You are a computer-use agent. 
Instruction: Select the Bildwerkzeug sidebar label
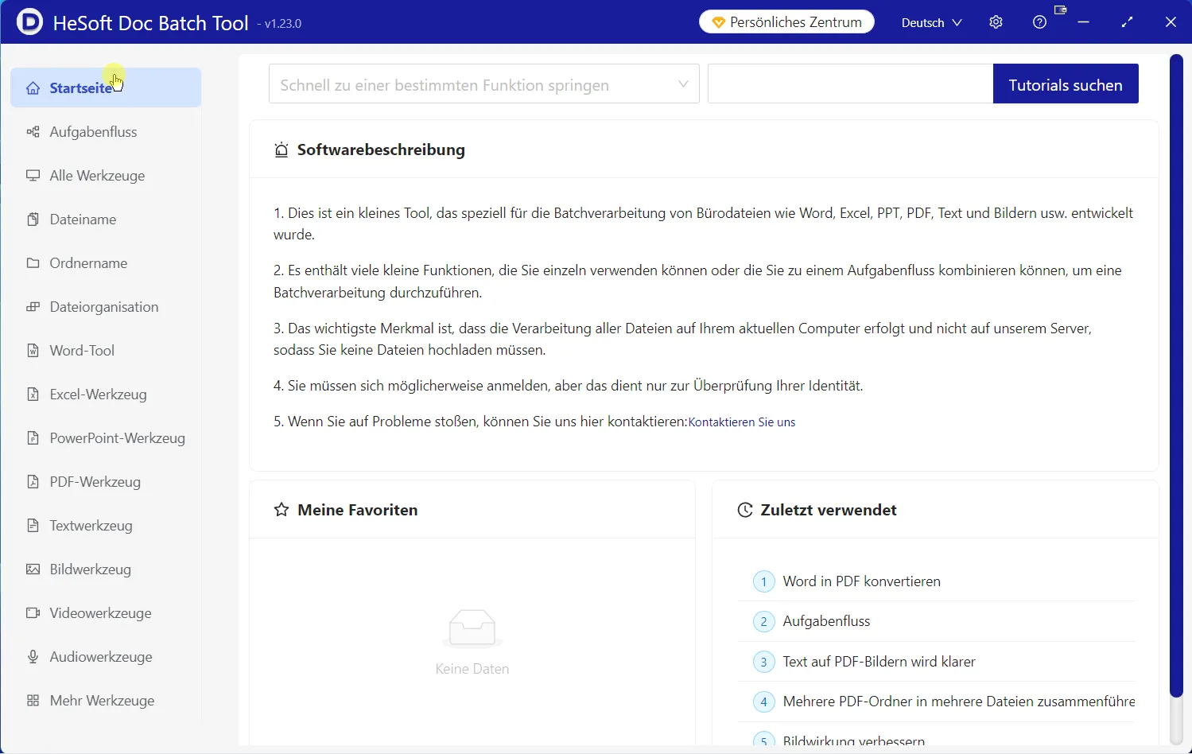[90, 569]
